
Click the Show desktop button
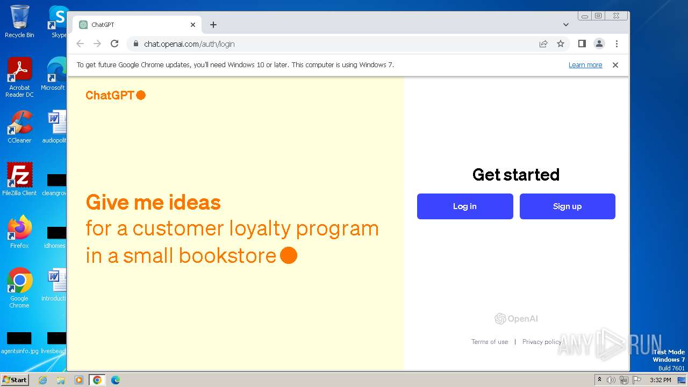[x=683, y=380]
